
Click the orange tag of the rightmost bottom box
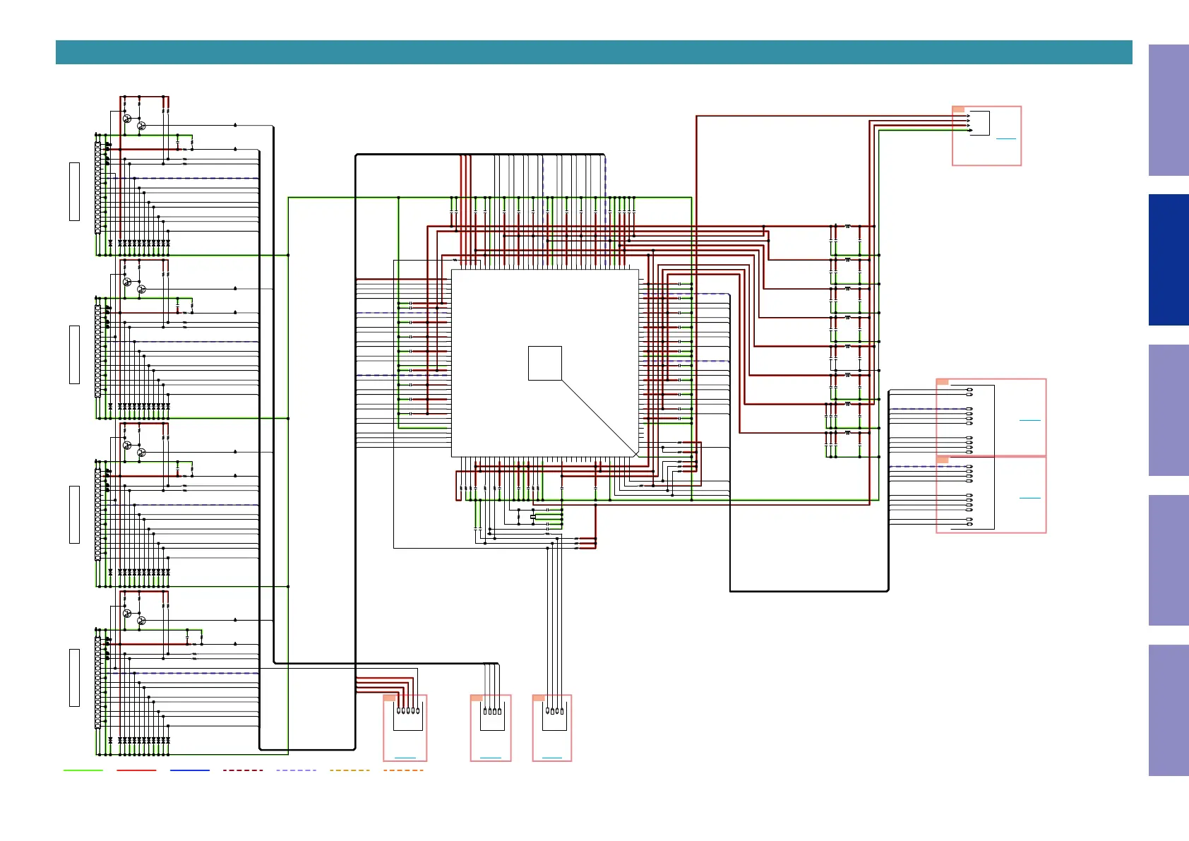click(539, 698)
